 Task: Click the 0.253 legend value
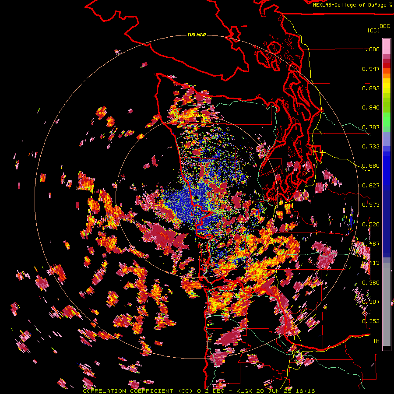tap(371, 321)
